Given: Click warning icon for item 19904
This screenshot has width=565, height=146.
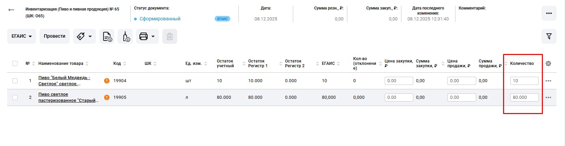Looking at the screenshot, I should click(x=107, y=81).
